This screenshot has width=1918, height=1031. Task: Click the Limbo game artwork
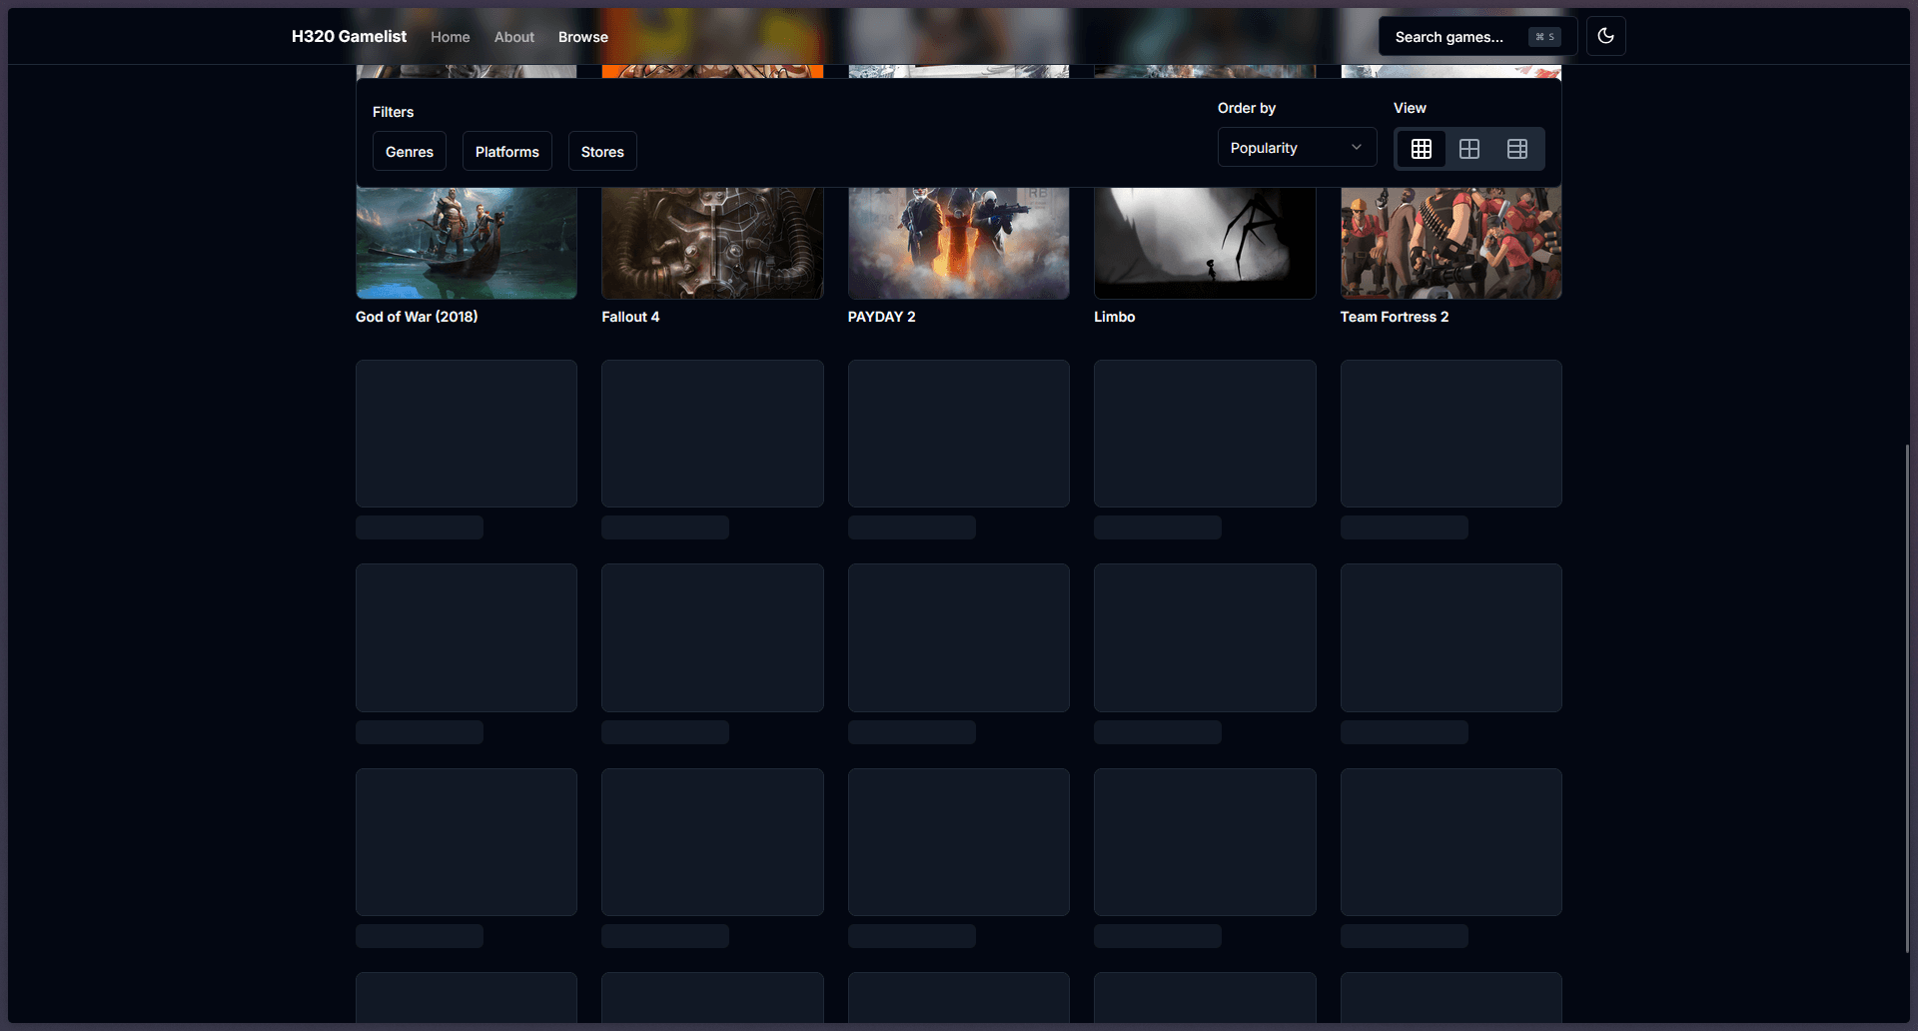[1204, 242]
